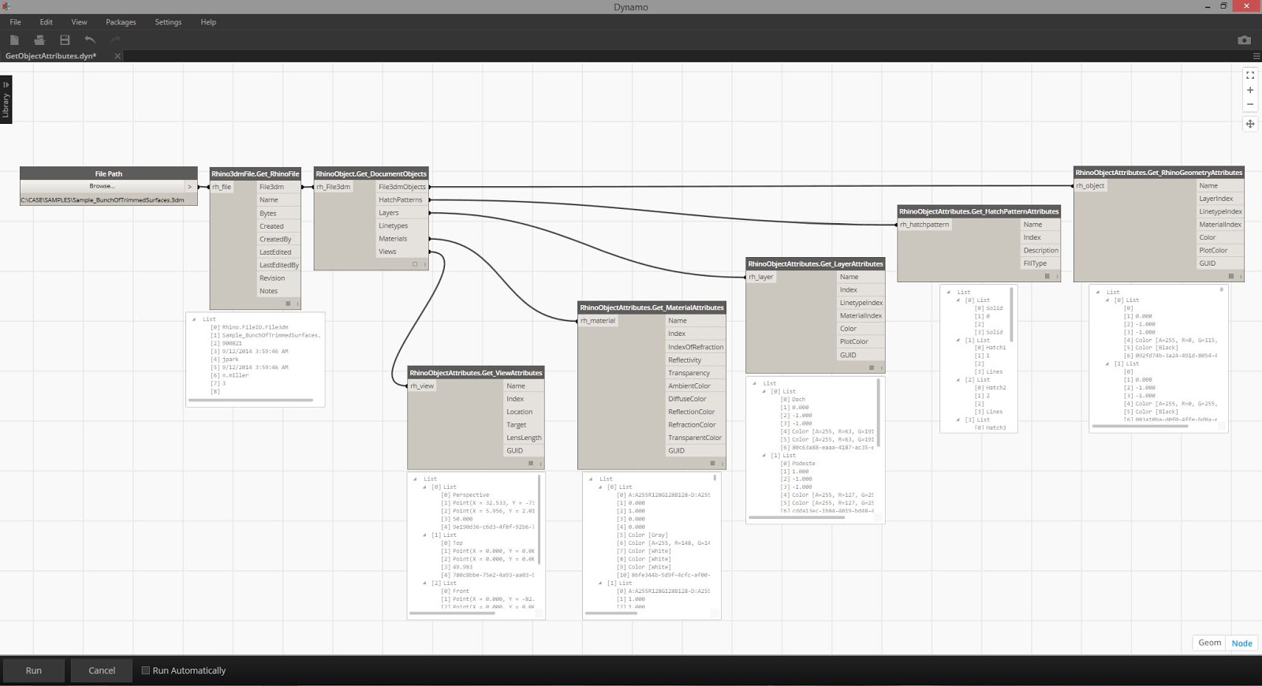Click File3dmObjects output port
This screenshot has width=1262, height=686.
pos(402,187)
